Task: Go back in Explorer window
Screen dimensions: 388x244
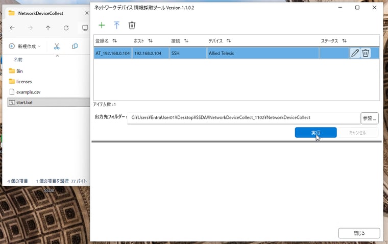Action: click(12, 28)
